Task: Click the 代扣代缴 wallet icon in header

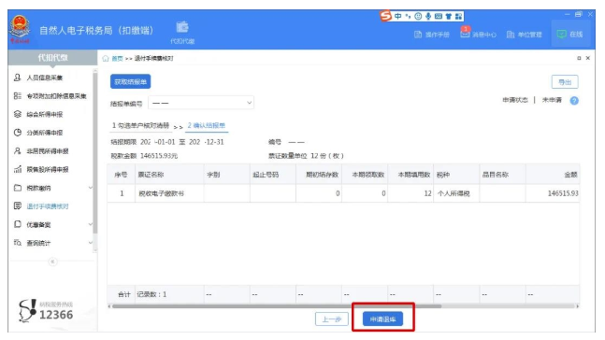Action: pos(182,27)
